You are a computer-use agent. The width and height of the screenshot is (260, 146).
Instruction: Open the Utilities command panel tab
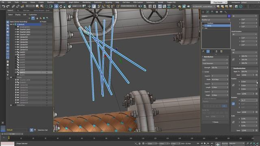[225, 12]
